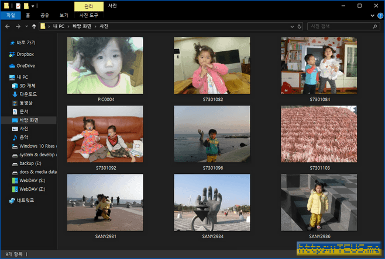The width and height of the screenshot is (385, 259).
Task: Open the 사진 도구 ribbon tab
Action: 89,16
